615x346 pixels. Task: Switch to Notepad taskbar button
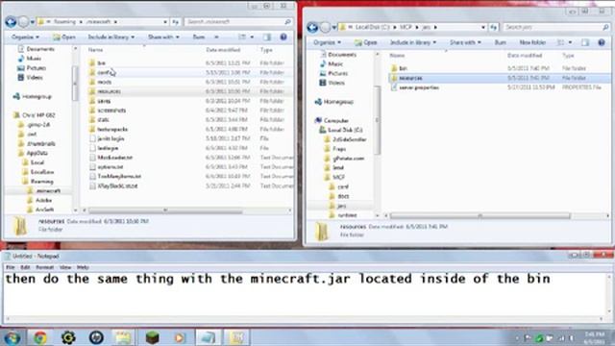(208, 337)
